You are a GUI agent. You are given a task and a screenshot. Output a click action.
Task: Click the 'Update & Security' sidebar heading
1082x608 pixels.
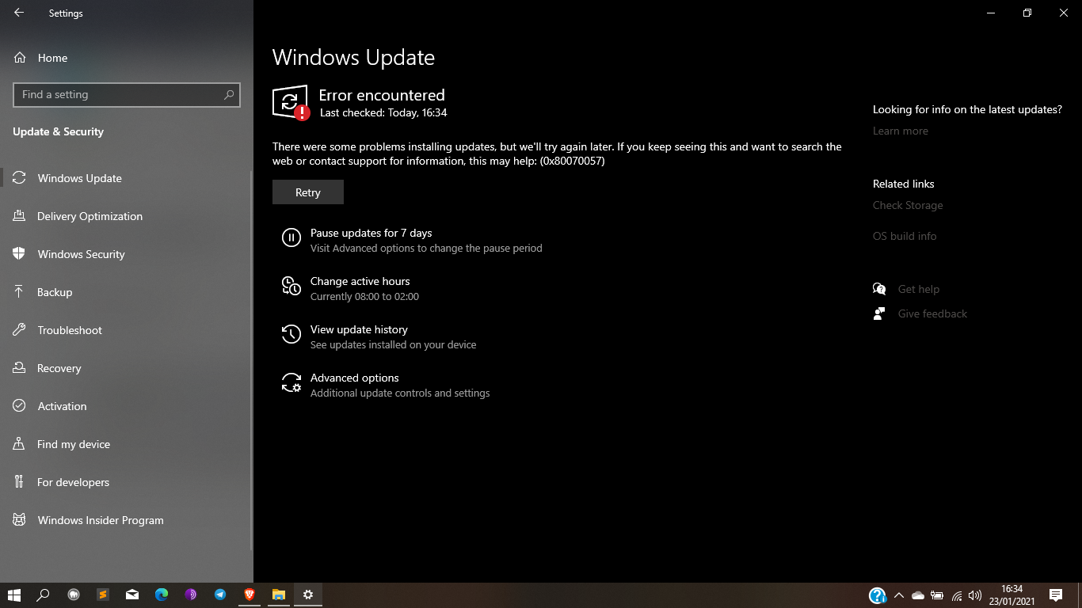pos(58,131)
